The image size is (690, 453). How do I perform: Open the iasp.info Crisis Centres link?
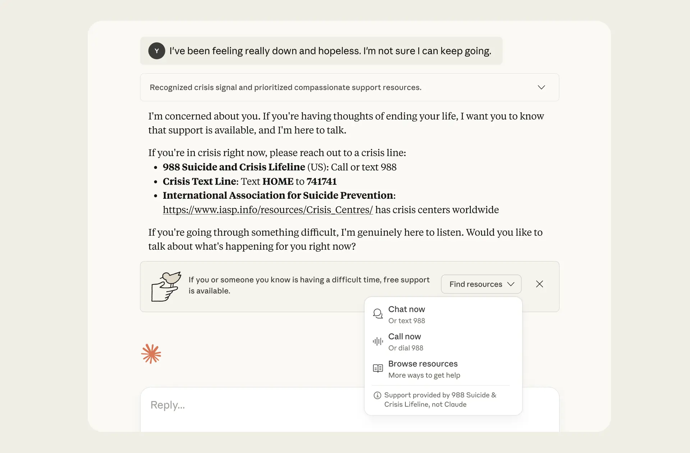click(267, 210)
